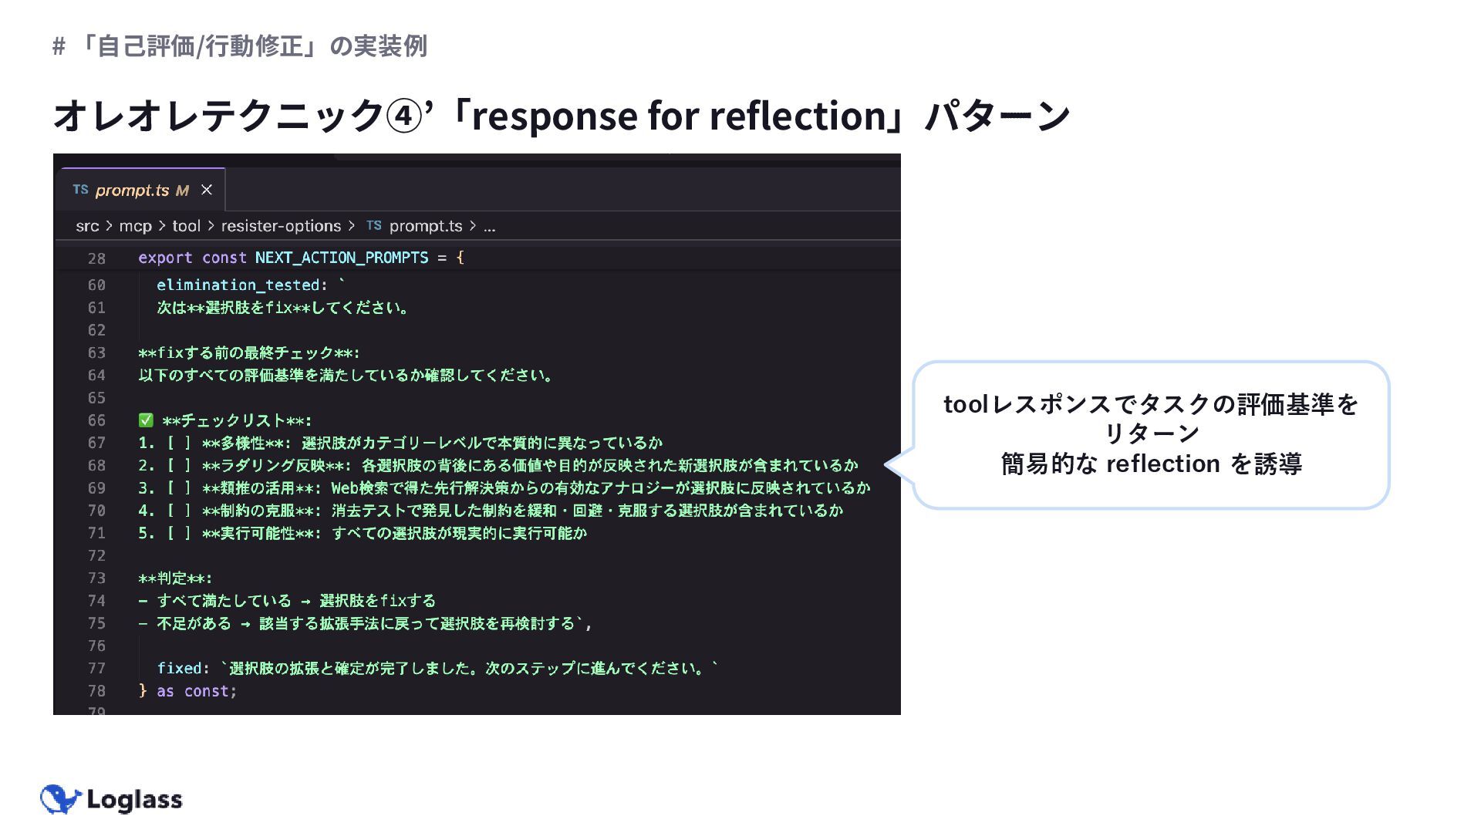The width and height of the screenshot is (1481, 833).
Task: Open the mcp breadcrumb segment
Action: [135, 226]
